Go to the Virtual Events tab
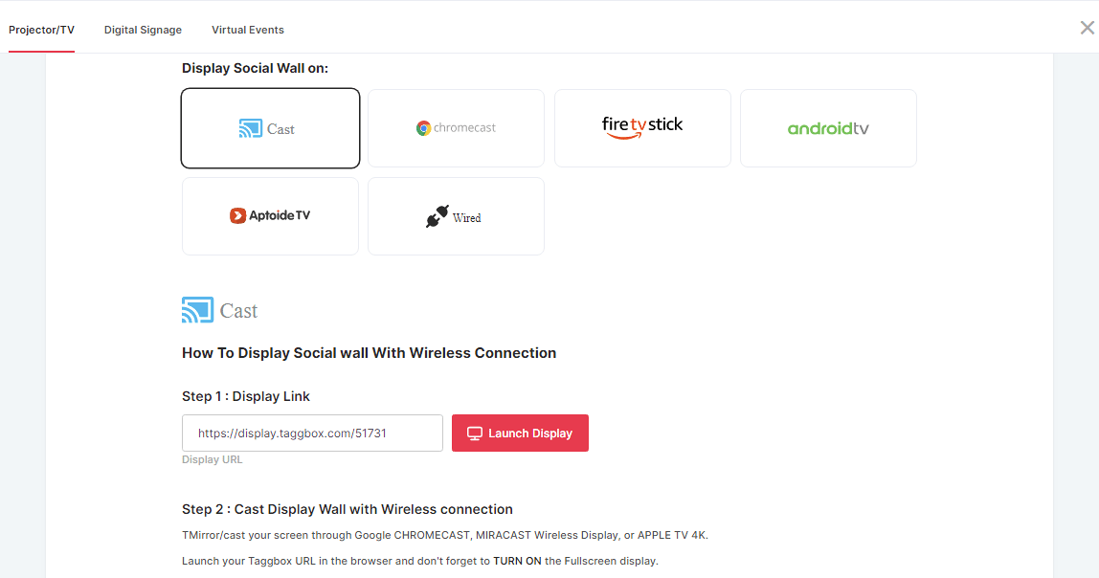Image resolution: width=1099 pixels, height=578 pixels. point(248,30)
